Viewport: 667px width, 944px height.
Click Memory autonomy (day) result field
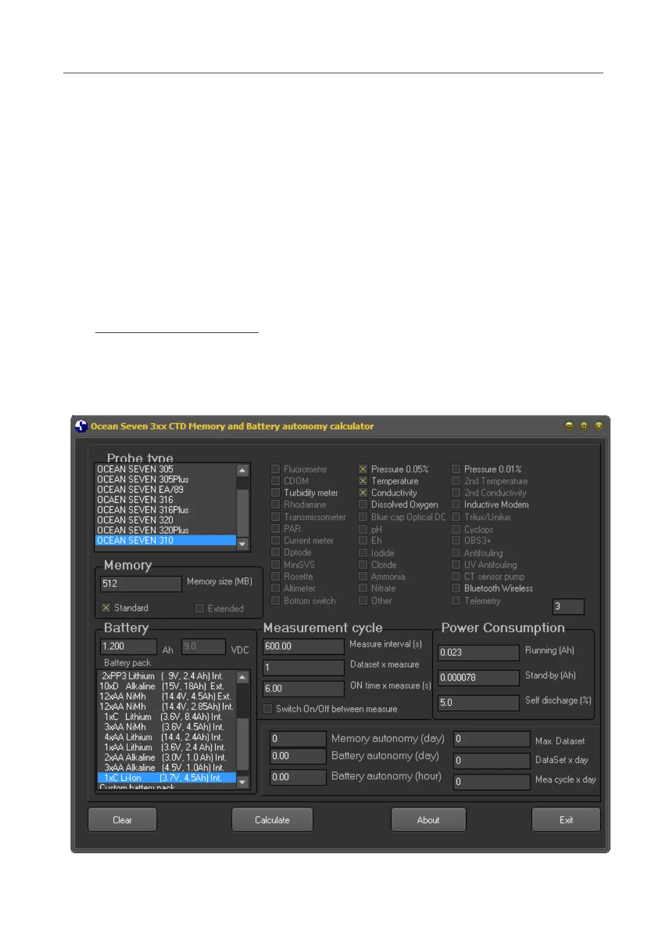pos(298,739)
